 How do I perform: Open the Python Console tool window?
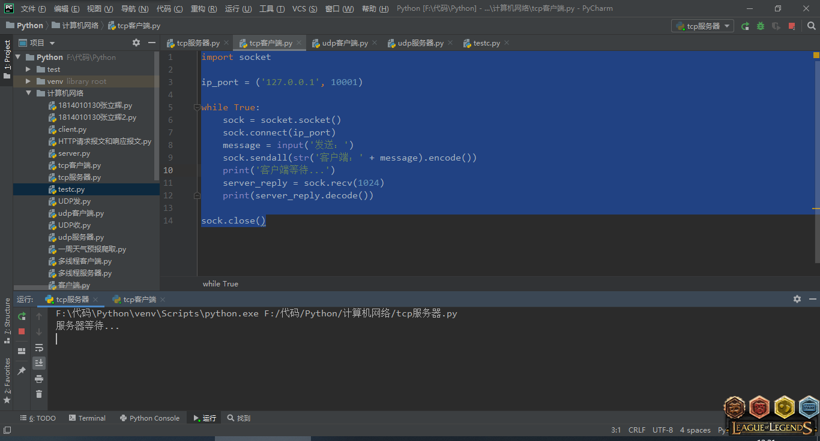149,418
